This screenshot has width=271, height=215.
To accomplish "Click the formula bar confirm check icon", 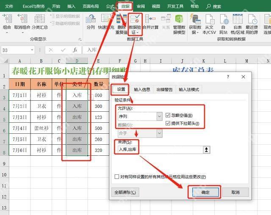I will [63, 50].
